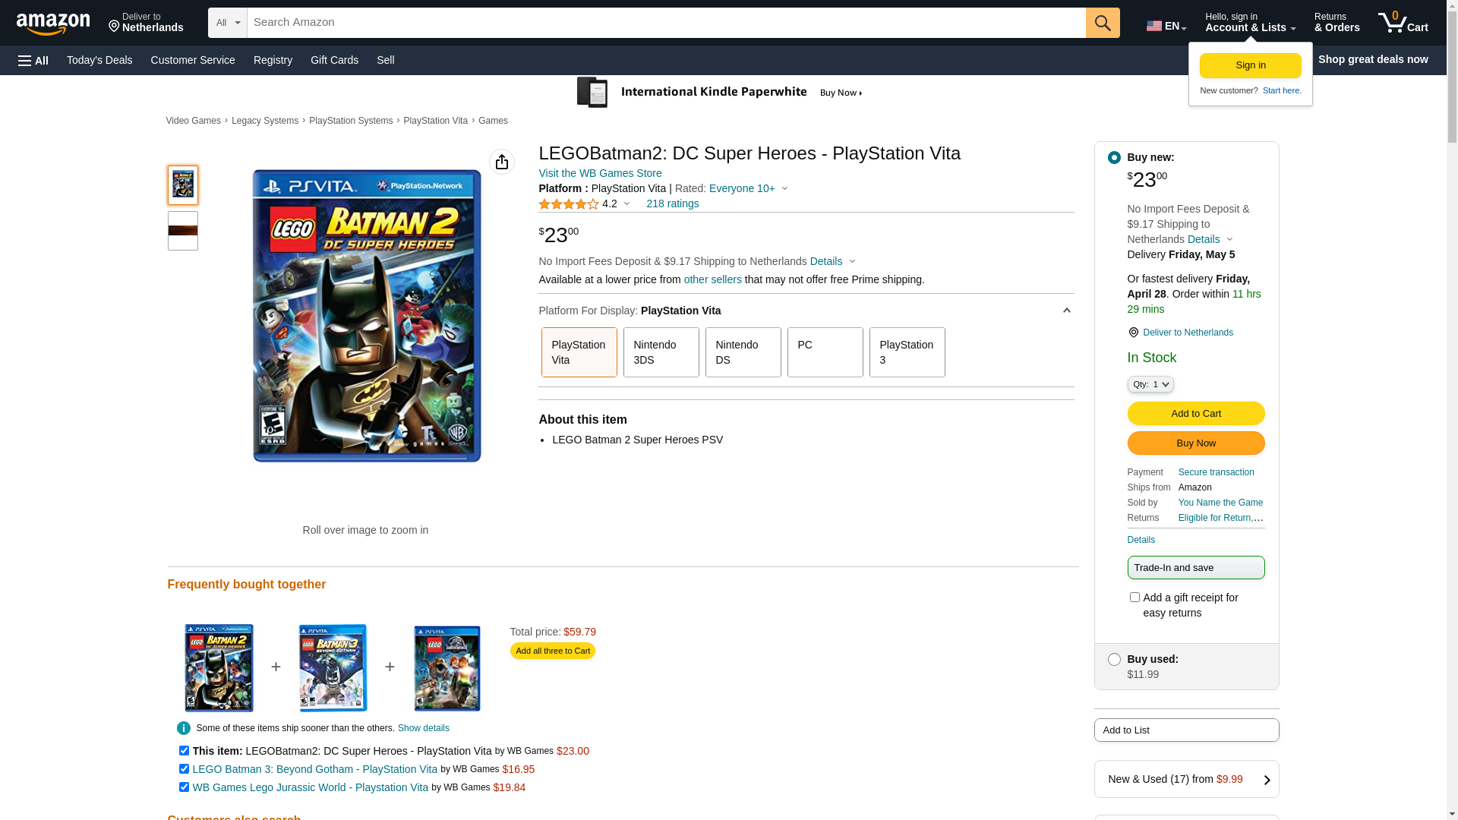
Task: Click the star rating icons
Action: pos(568,204)
